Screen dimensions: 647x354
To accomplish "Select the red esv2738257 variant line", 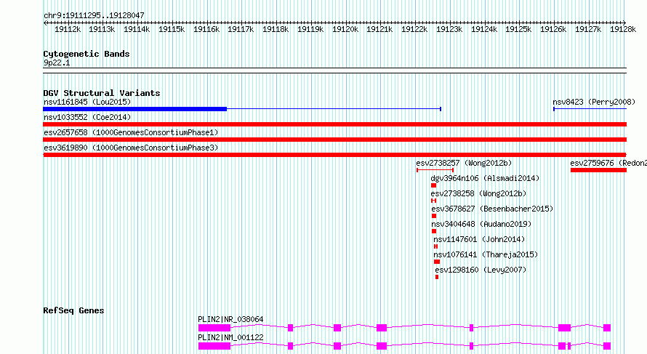I will [435, 170].
